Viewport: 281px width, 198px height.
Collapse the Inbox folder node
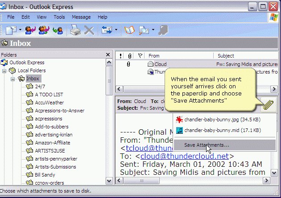coord(12,79)
